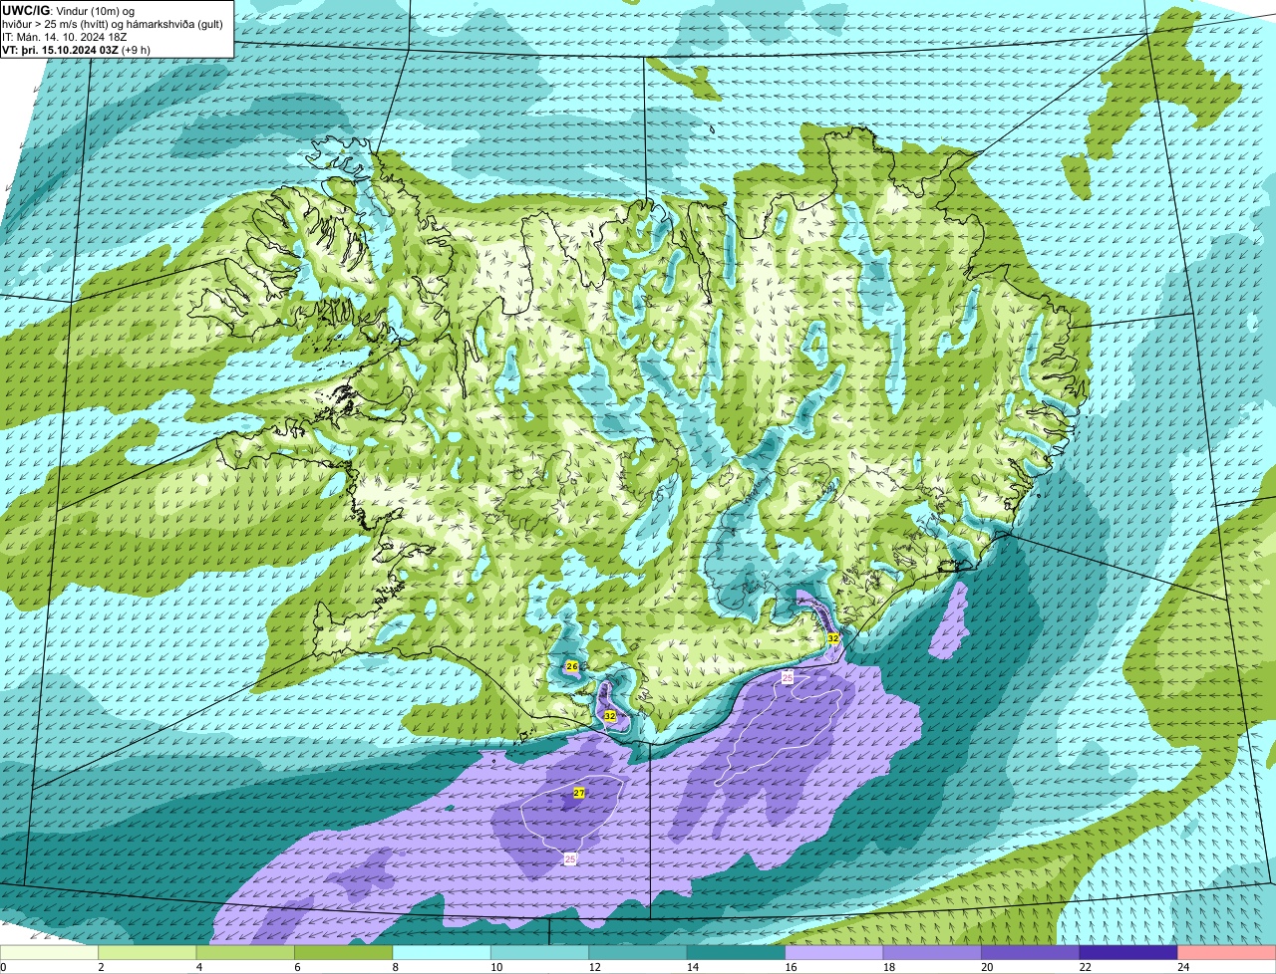Select the olive green 6–8 m/s legend segment
1276x974 pixels.
[x=344, y=952]
